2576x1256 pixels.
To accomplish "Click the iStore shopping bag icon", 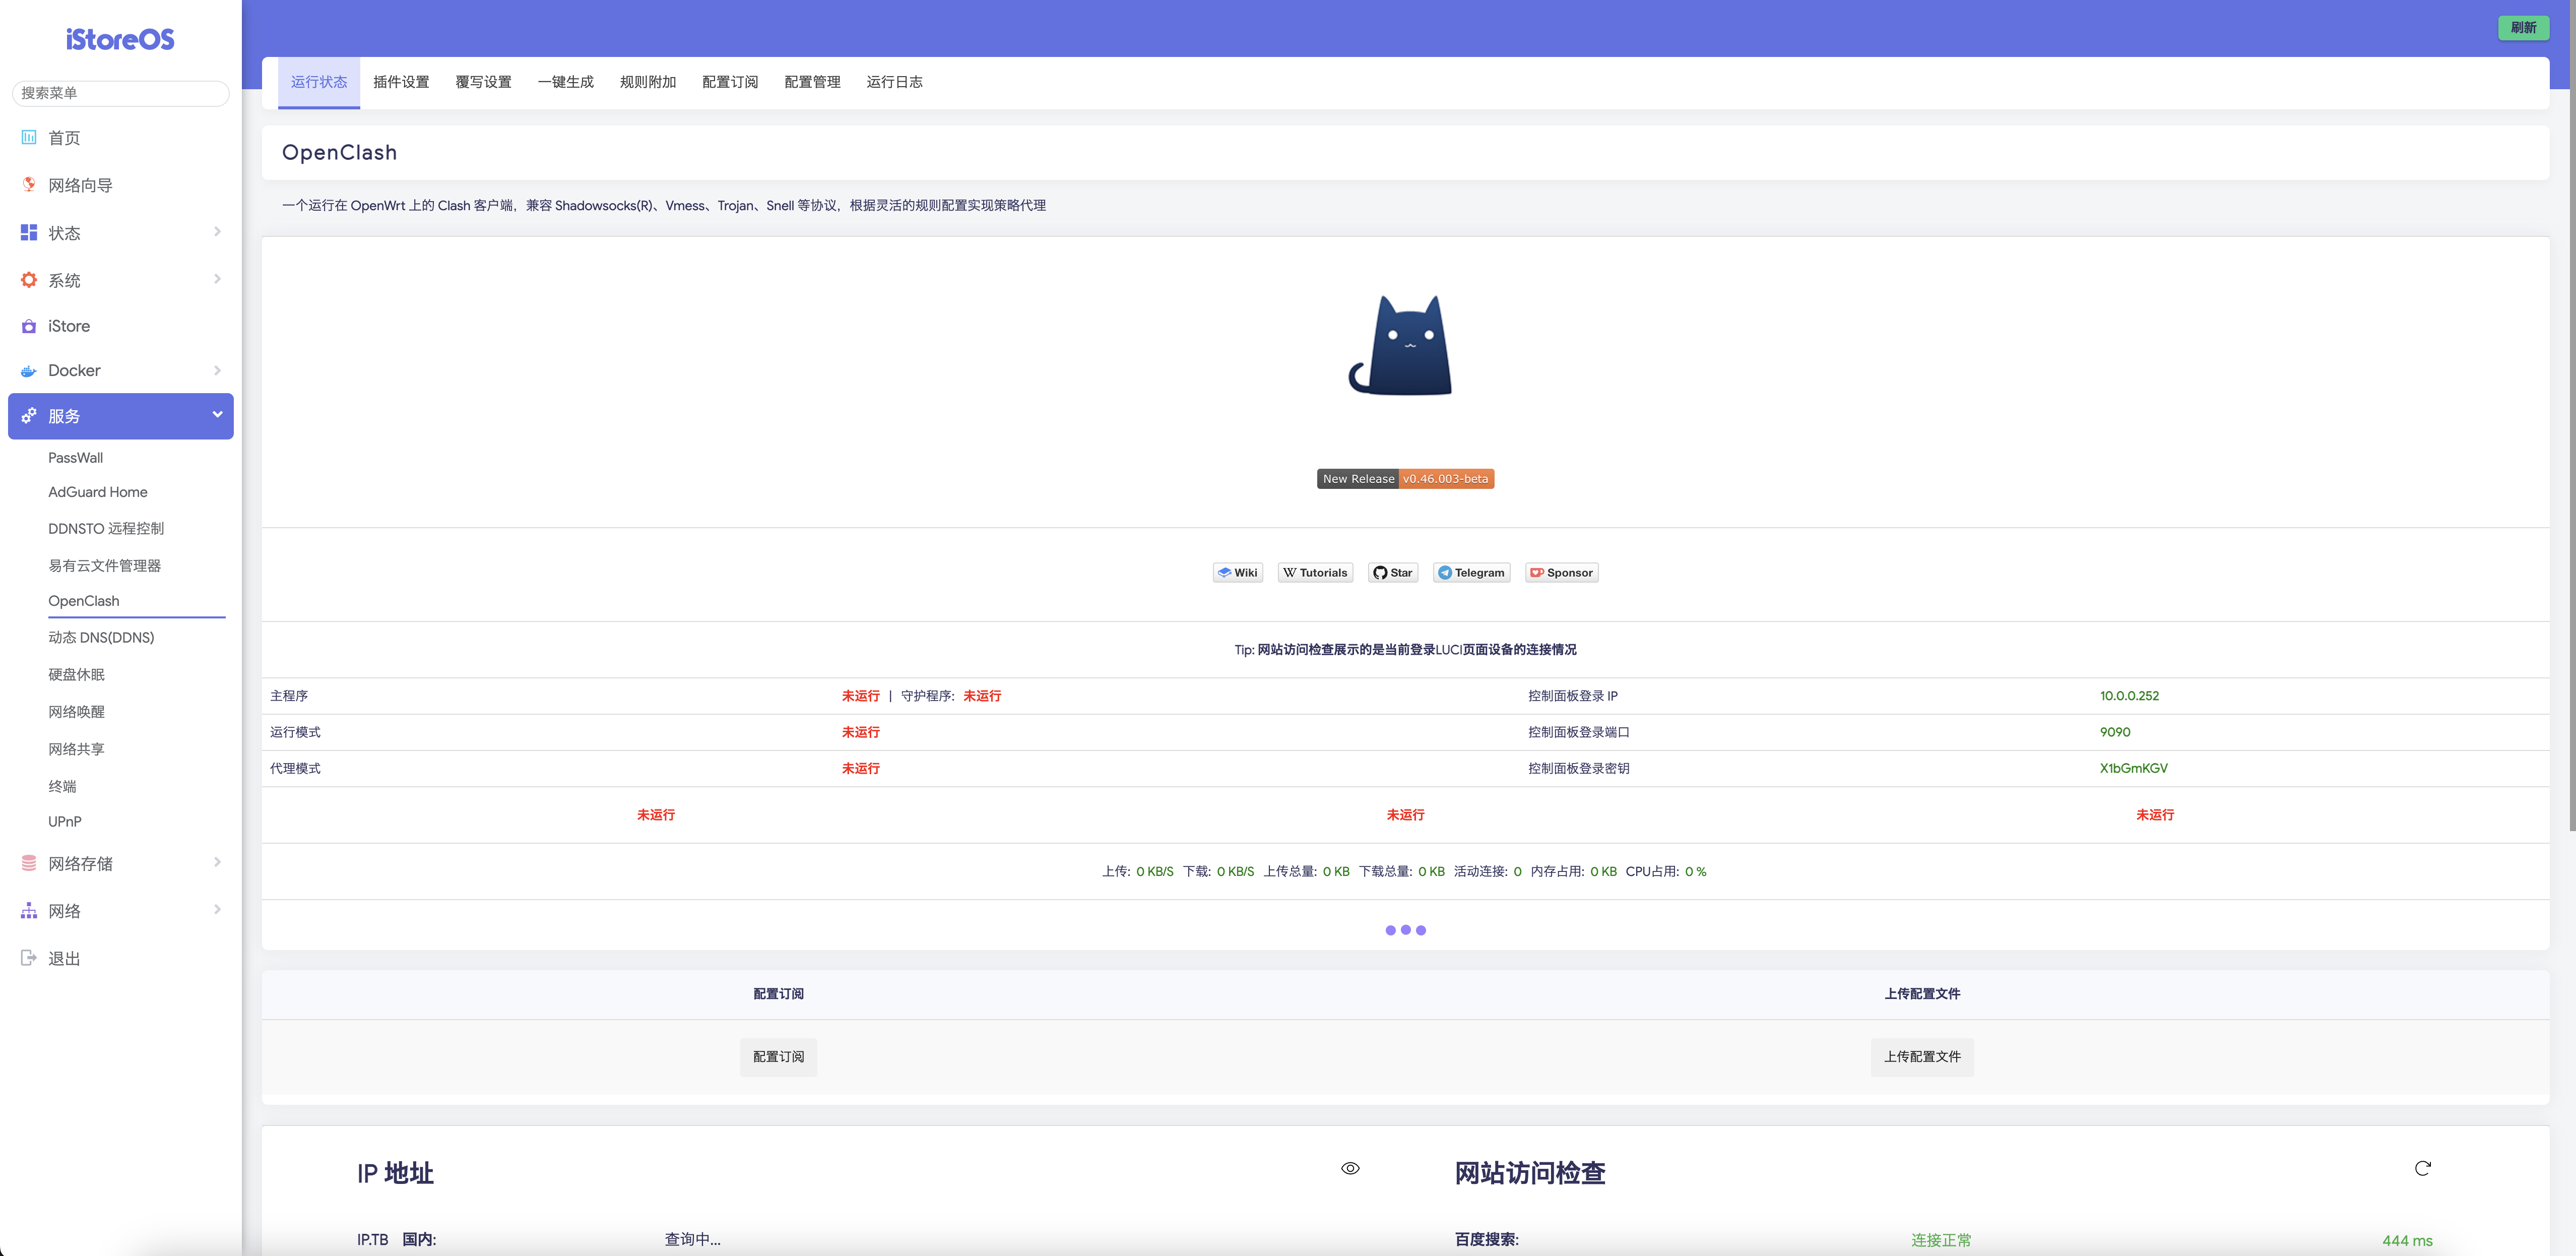I will (x=29, y=326).
